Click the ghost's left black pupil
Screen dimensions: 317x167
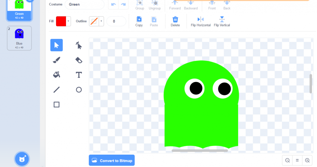tap(196, 88)
